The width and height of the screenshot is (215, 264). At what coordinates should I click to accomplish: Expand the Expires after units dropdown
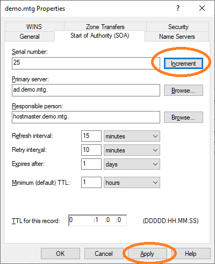(132, 164)
